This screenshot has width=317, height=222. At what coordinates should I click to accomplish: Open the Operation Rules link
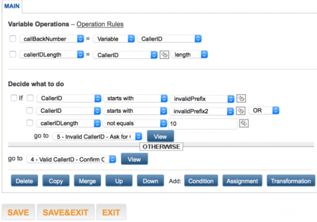[x=100, y=24]
